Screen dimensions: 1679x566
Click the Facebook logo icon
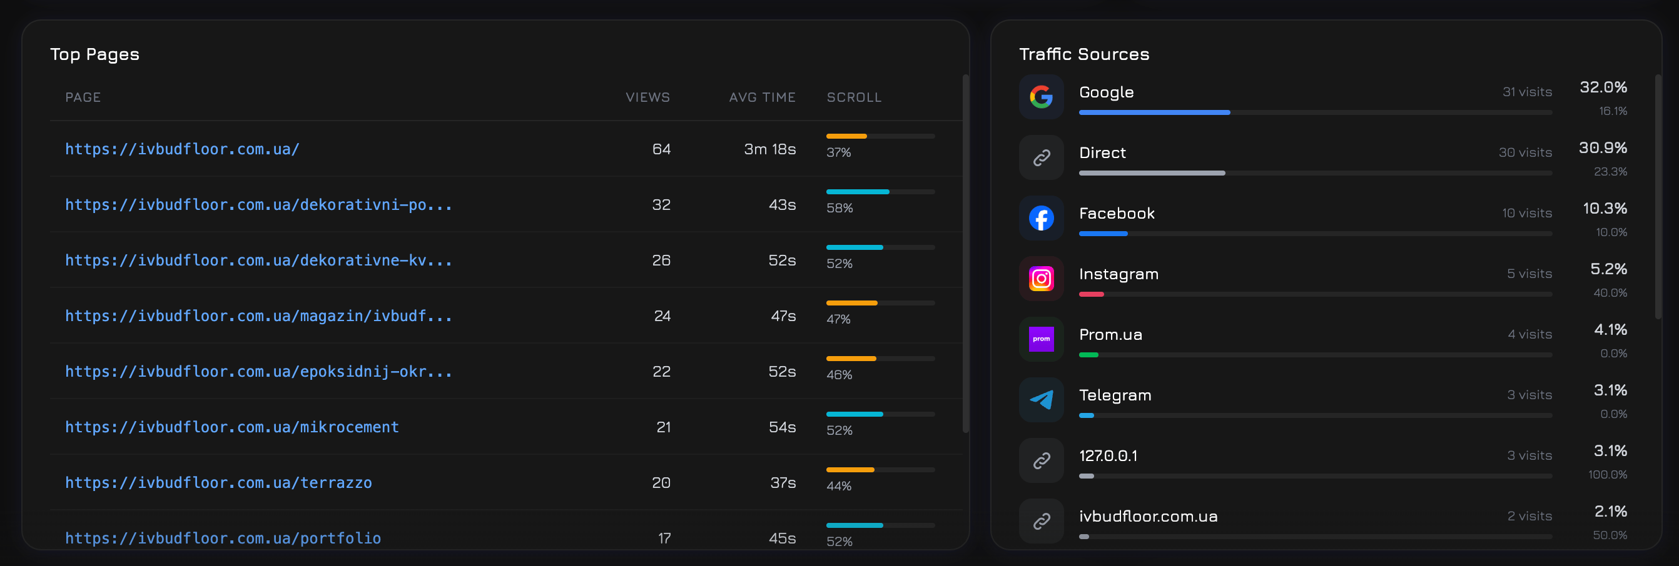coord(1041,218)
